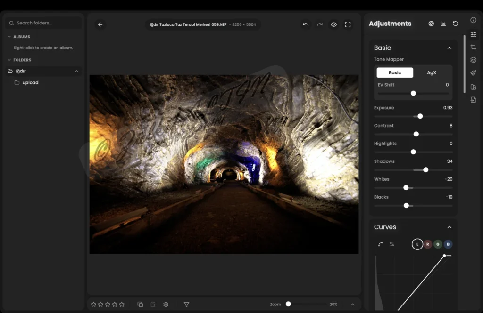Open the curve options sliders icon

[392, 244]
